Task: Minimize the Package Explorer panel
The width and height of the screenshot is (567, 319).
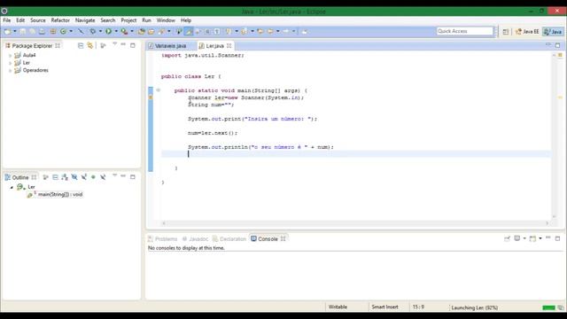Action: pyautogui.click(x=123, y=44)
